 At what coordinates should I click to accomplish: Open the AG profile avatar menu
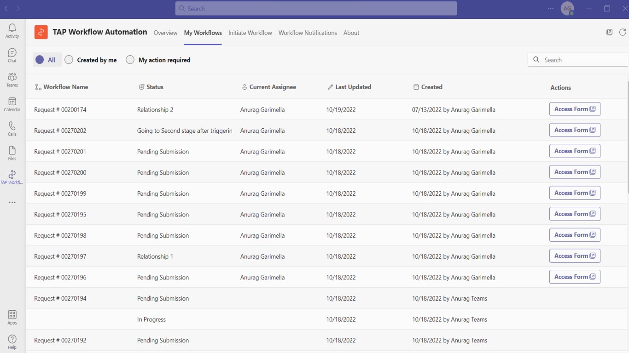(567, 8)
